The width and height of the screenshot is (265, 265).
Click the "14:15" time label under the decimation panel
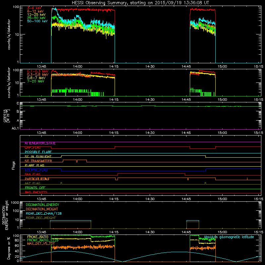114,232
